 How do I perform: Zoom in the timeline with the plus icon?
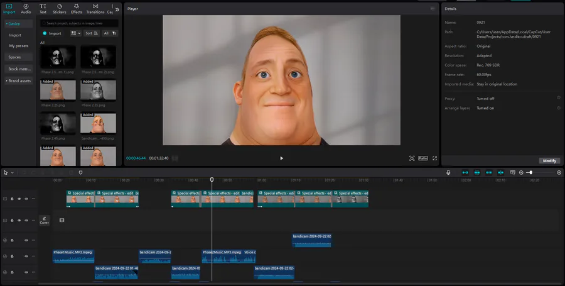[559, 173]
